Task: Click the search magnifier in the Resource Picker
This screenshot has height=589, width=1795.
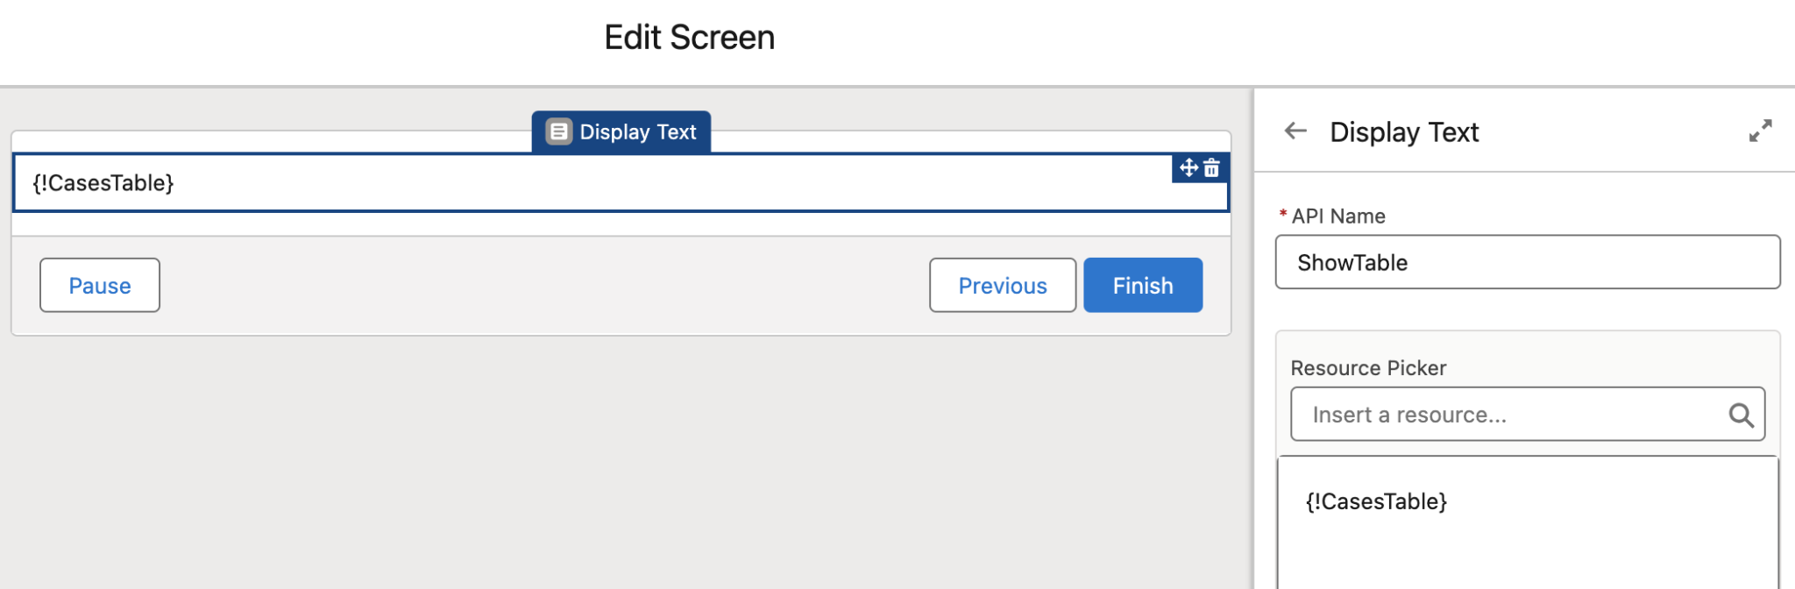Action: 1742,414
